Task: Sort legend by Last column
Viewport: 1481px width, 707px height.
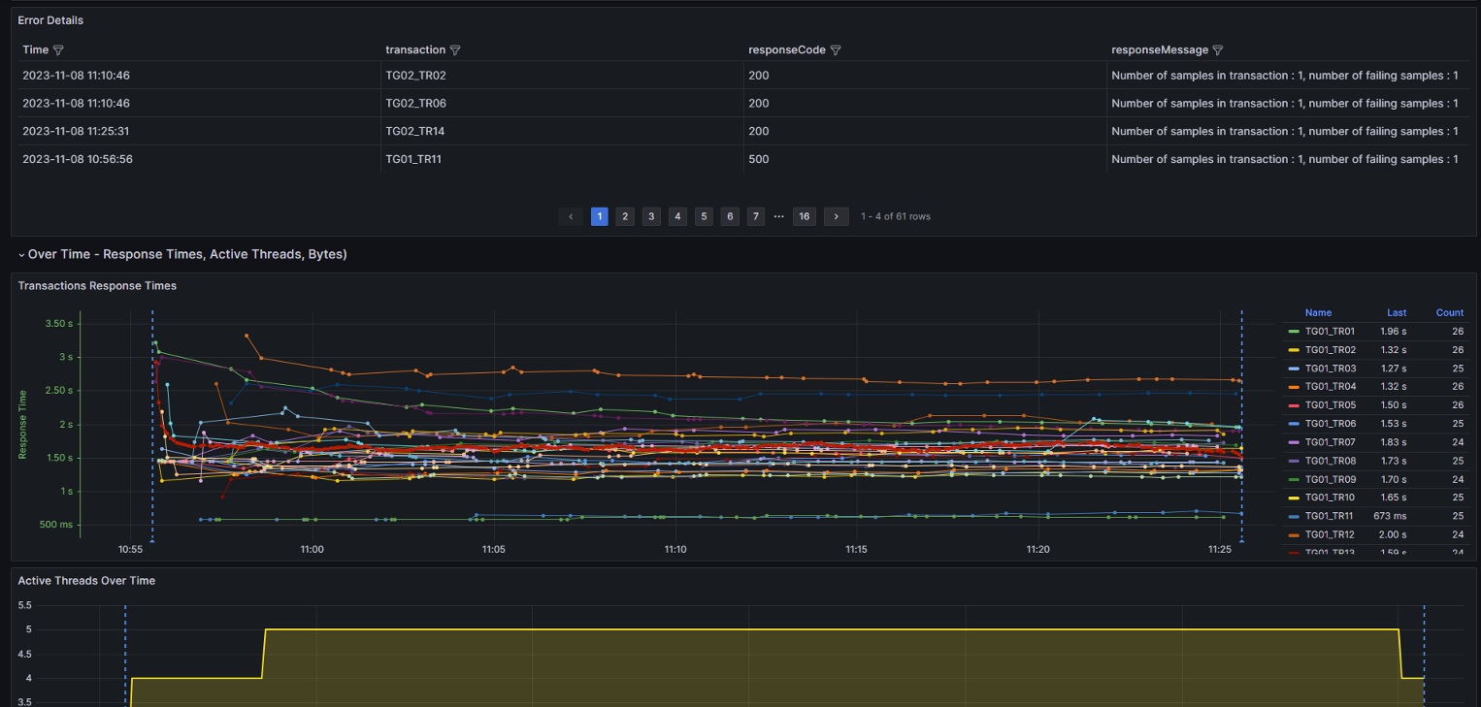Action: [1397, 312]
